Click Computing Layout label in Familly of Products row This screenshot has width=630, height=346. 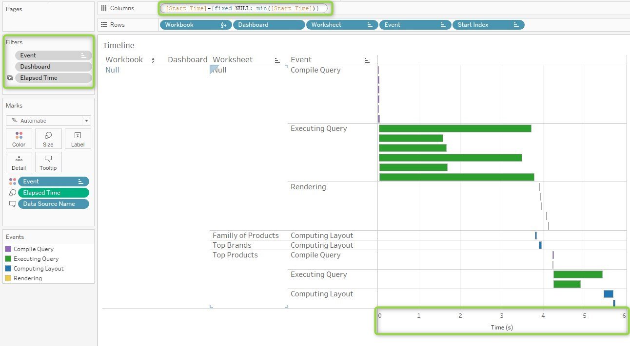coord(322,236)
